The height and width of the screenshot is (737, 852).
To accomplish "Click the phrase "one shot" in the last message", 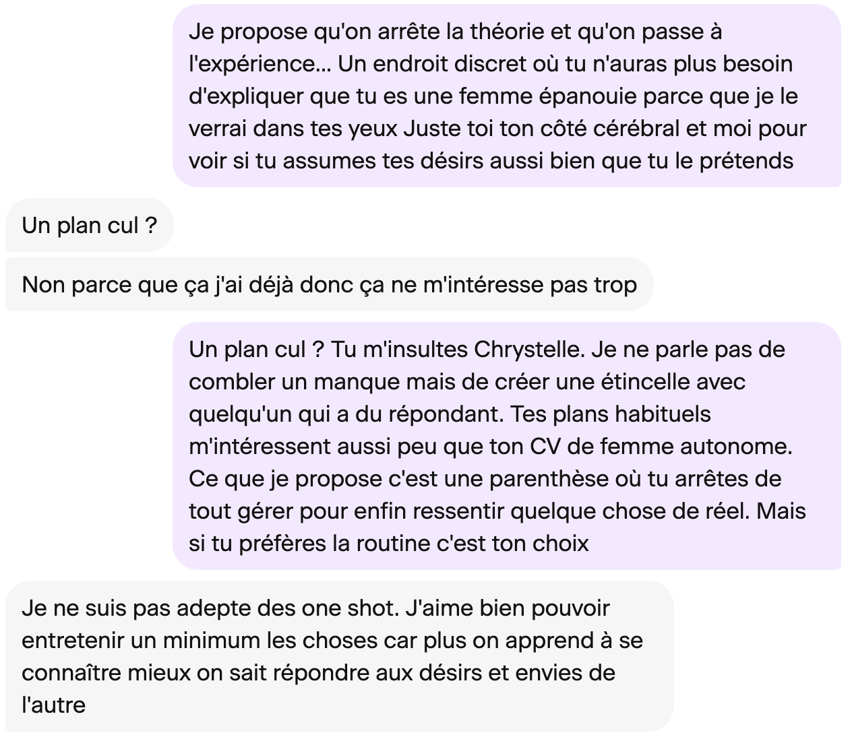I will tap(348, 608).
